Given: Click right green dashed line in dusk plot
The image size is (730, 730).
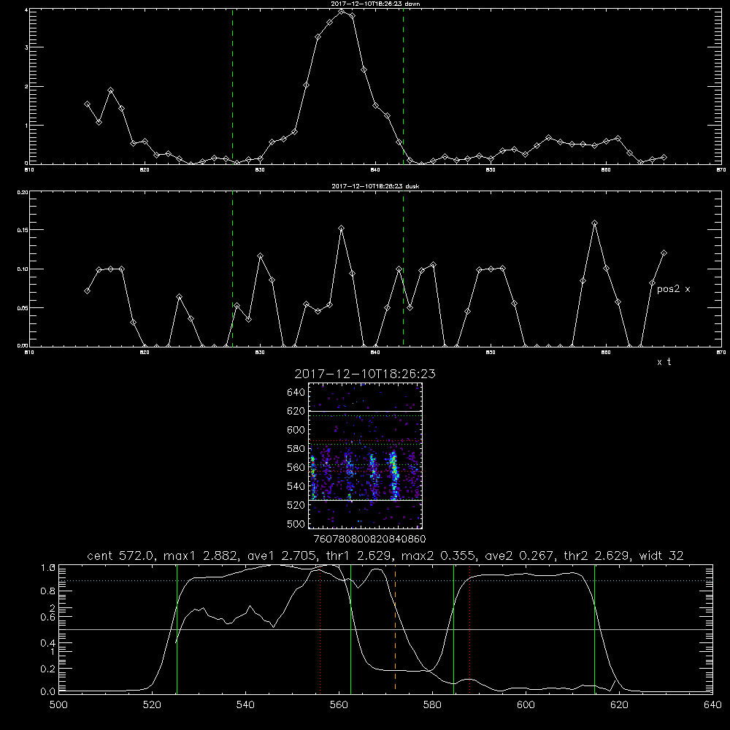Looking at the screenshot, I should (x=403, y=269).
